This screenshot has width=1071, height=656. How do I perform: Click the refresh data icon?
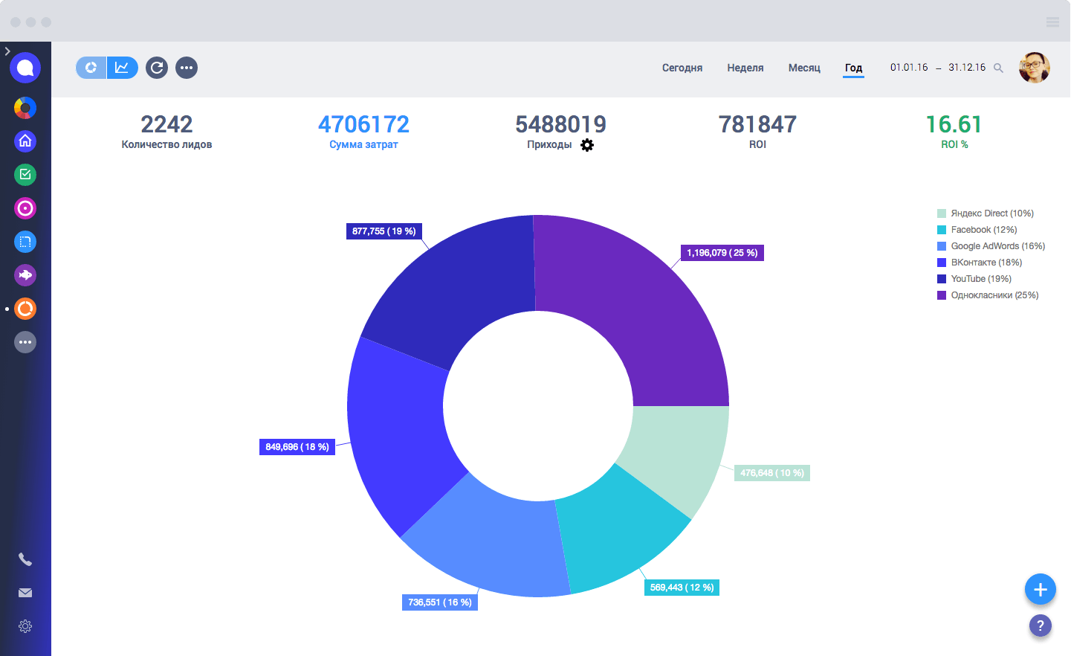(x=157, y=68)
